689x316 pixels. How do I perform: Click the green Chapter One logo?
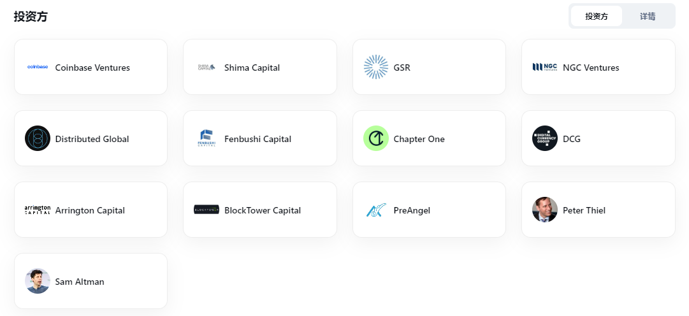pos(376,138)
